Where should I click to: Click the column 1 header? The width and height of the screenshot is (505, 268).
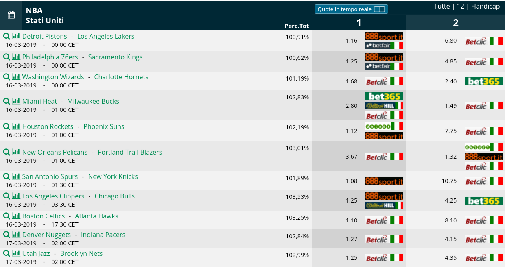coord(359,23)
